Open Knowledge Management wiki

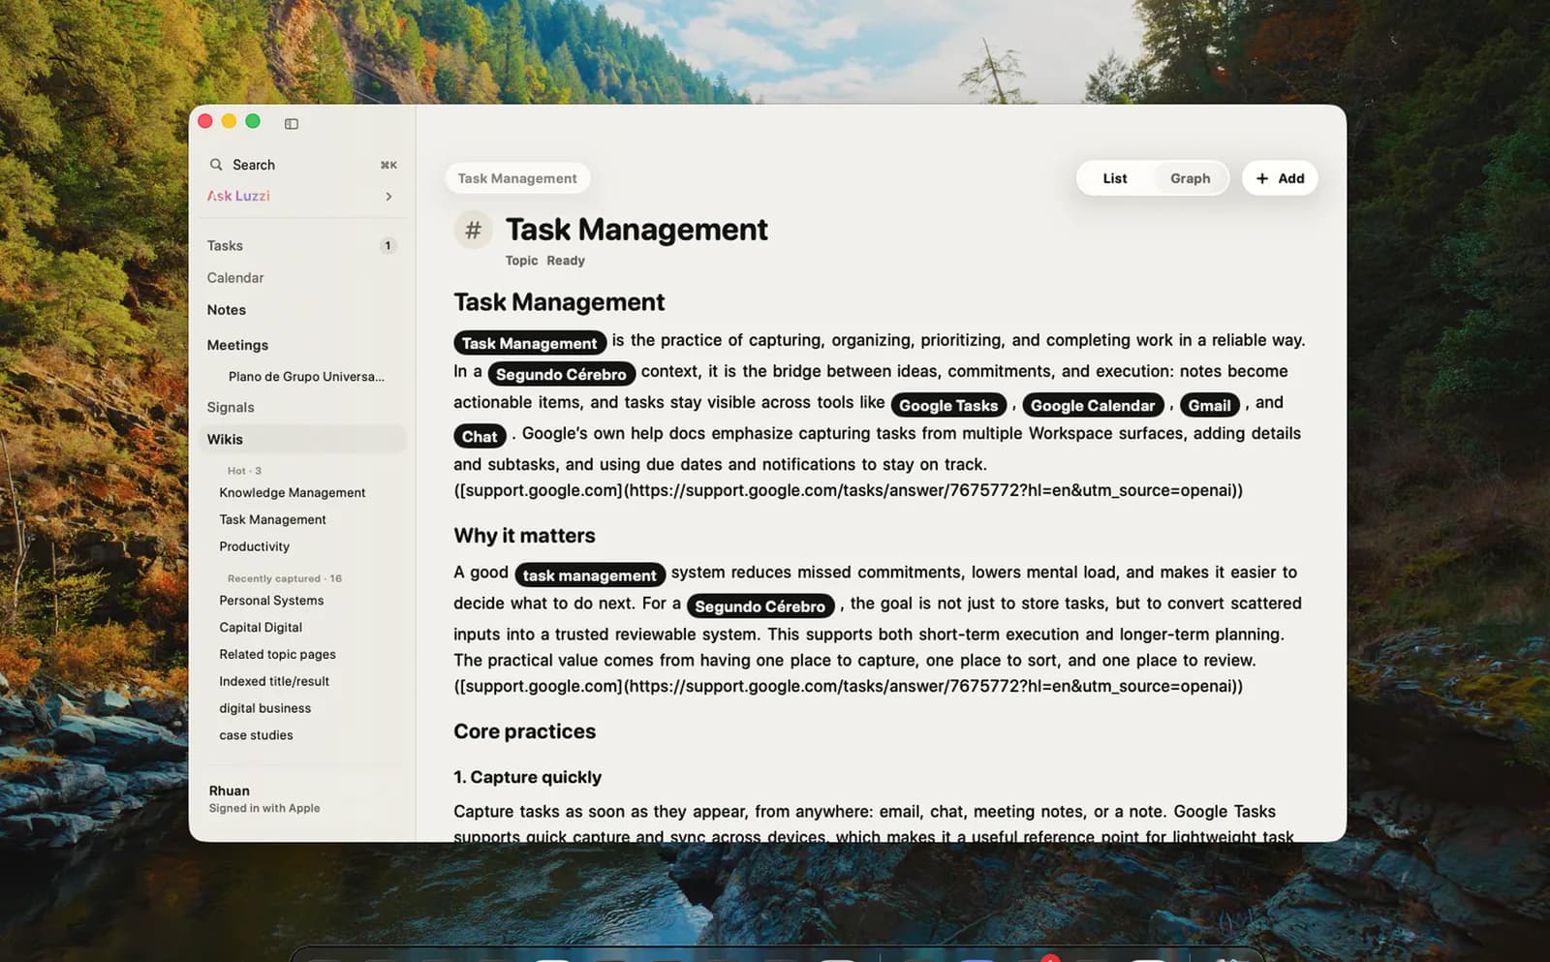[x=293, y=493]
